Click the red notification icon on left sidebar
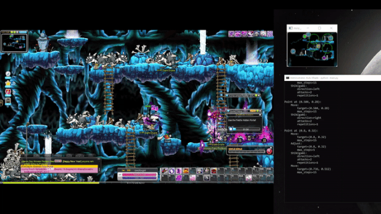The width and height of the screenshot is (381, 214). (8, 92)
